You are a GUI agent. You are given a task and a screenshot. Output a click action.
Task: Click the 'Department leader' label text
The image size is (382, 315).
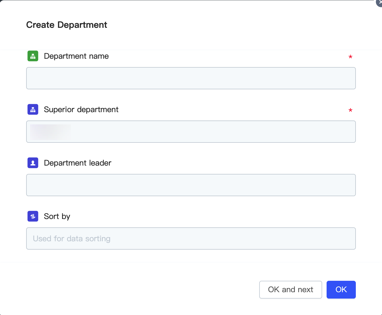[77, 163]
